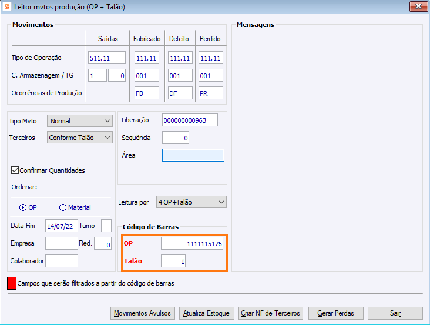Click Saídas C. Armazenagem field with value 1
Viewport: 430px width, 325px height.
tap(98, 75)
